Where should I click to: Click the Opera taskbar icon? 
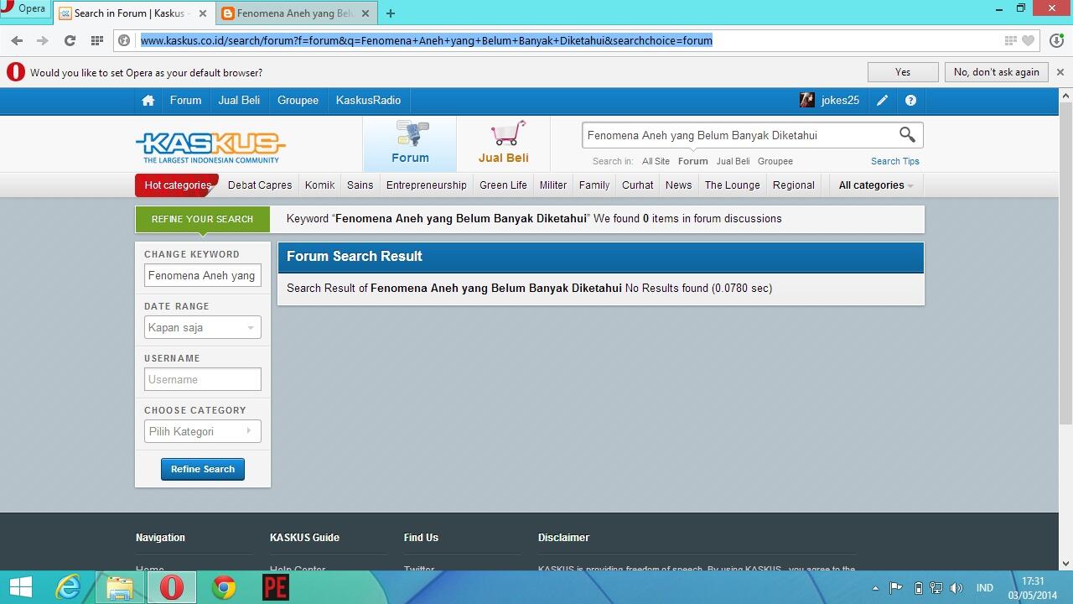pos(171,587)
